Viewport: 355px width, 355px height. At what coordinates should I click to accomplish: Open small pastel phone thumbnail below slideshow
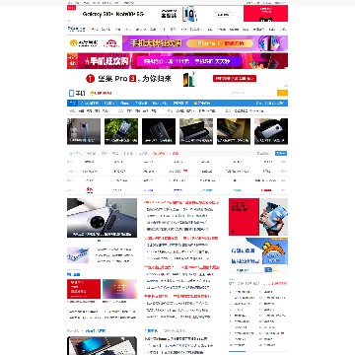(78, 255)
